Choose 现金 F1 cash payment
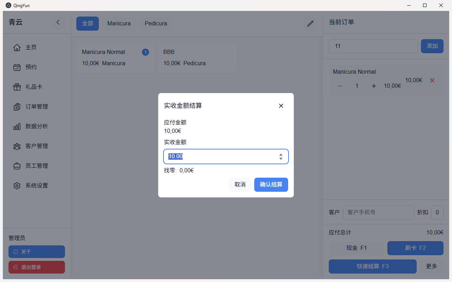 (357, 248)
